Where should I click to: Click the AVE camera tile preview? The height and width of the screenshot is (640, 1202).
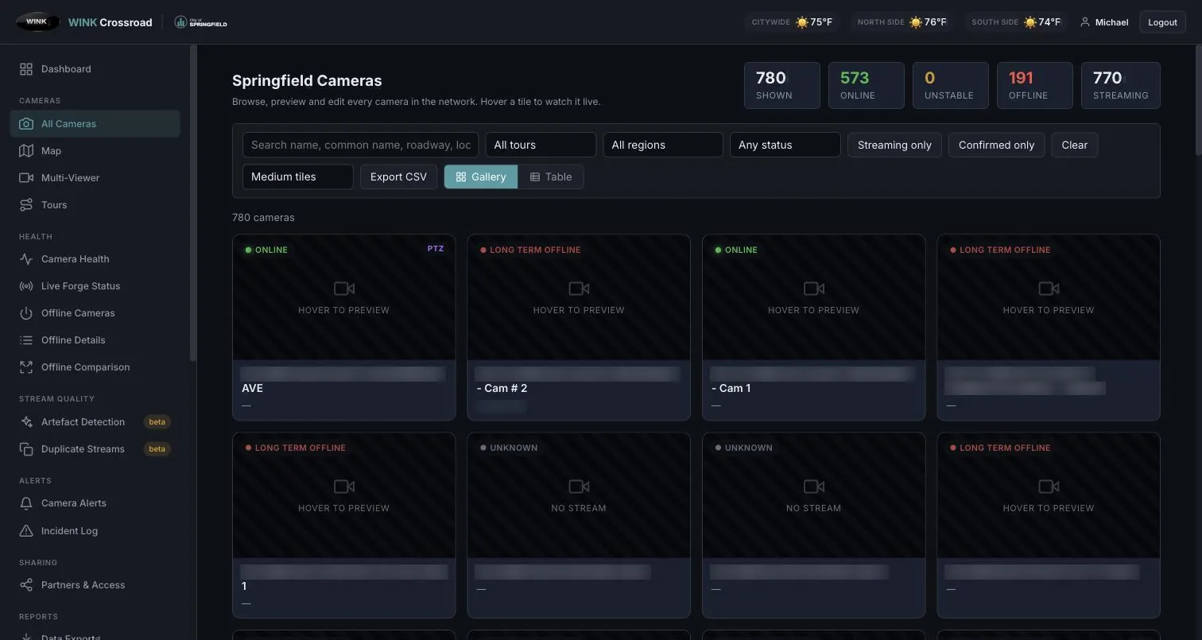(344, 297)
